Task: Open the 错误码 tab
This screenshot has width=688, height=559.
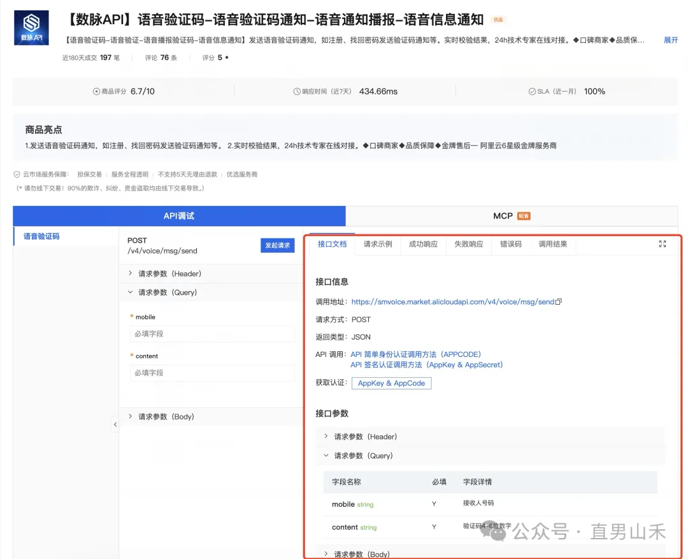Action: [511, 244]
